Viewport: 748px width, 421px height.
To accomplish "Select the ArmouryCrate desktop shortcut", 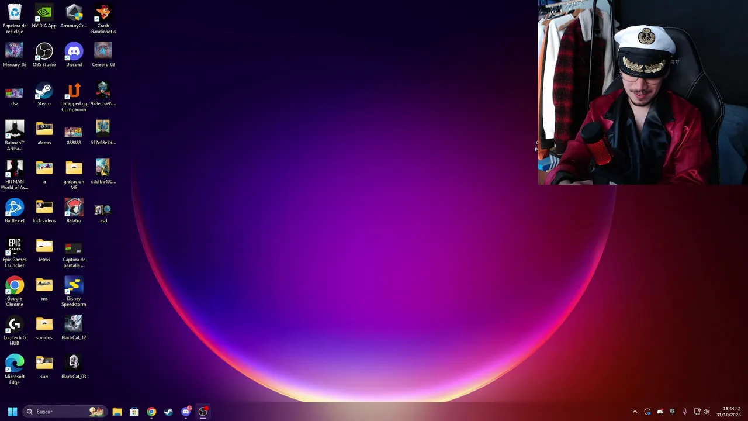I will [x=74, y=16].
